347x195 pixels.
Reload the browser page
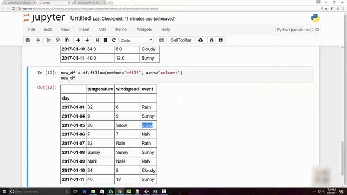coord(13,9)
